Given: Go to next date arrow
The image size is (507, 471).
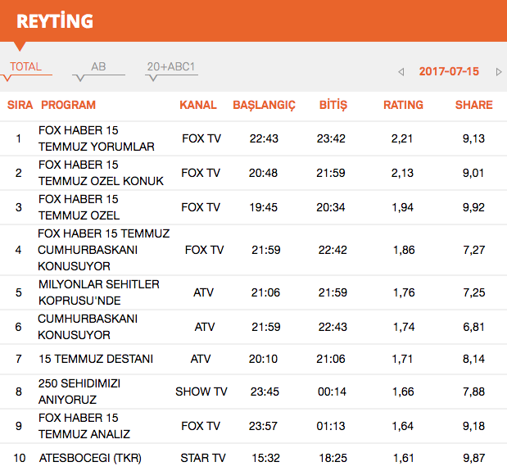Looking at the screenshot, I should 499,72.
